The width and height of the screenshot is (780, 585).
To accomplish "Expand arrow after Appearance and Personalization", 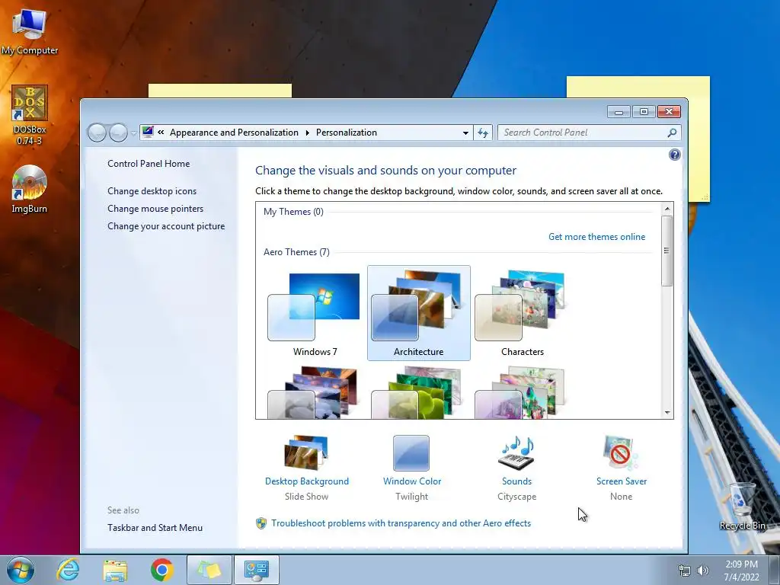I will (x=308, y=133).
